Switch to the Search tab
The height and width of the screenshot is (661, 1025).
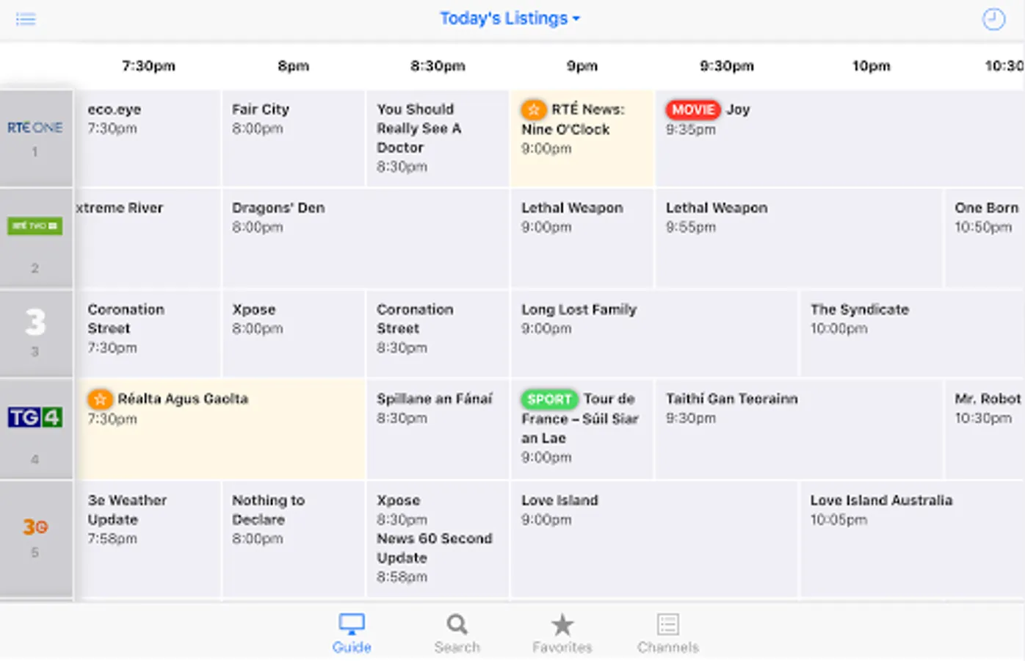(x=457, y=634)
